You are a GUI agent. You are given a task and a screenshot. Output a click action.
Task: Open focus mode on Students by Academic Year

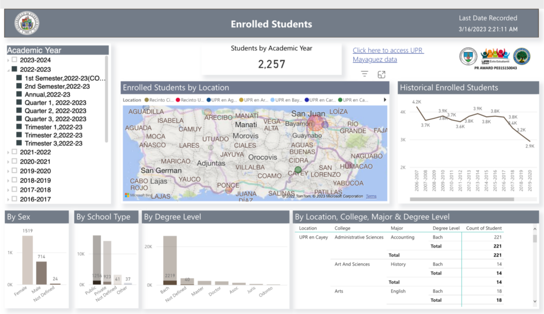[380, 74]
